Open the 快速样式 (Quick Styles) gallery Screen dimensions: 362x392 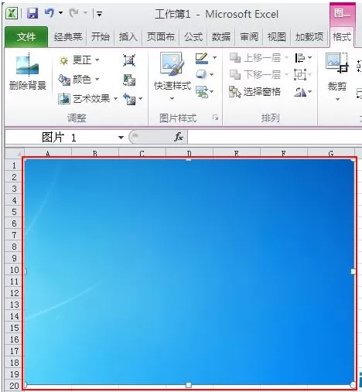[172, 77]
